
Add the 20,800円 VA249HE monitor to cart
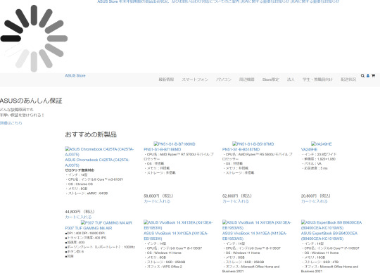(x=315, y=201)
